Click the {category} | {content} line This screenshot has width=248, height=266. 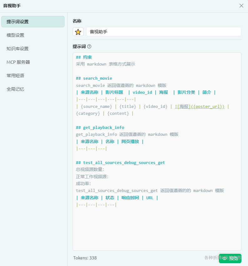coord(105,113)
